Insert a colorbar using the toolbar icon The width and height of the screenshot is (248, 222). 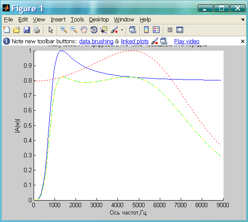146,30
